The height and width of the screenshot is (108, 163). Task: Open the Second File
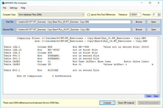(x=154, y=30)
